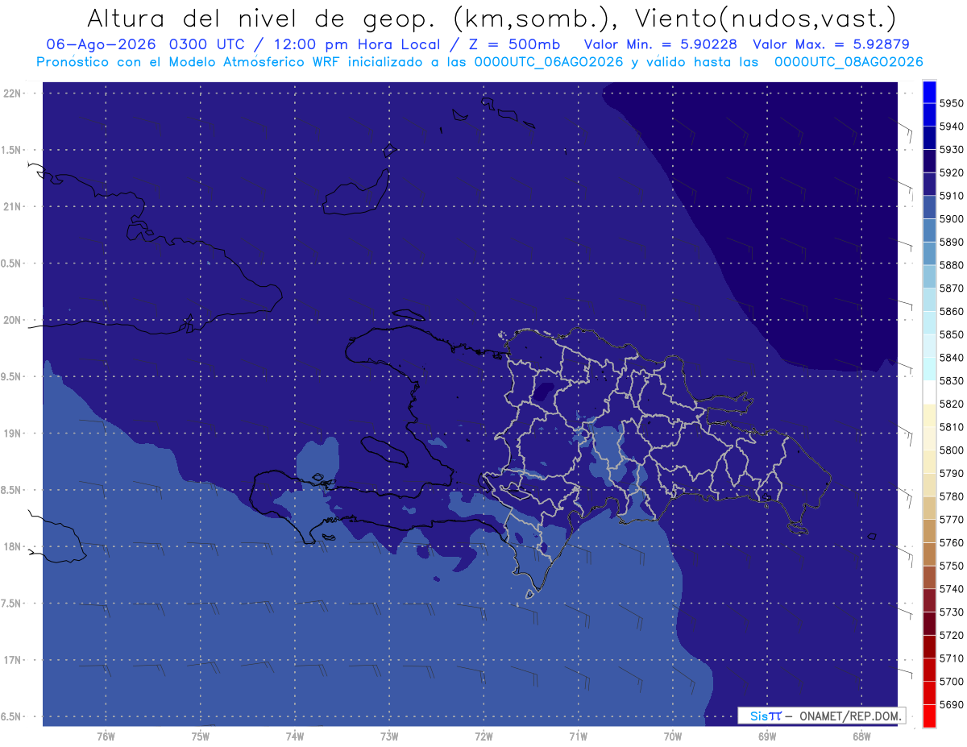
Task: Pick the legend swatch between 5900 and 5910
Action: pyautogui.click(x=929, y=208)
